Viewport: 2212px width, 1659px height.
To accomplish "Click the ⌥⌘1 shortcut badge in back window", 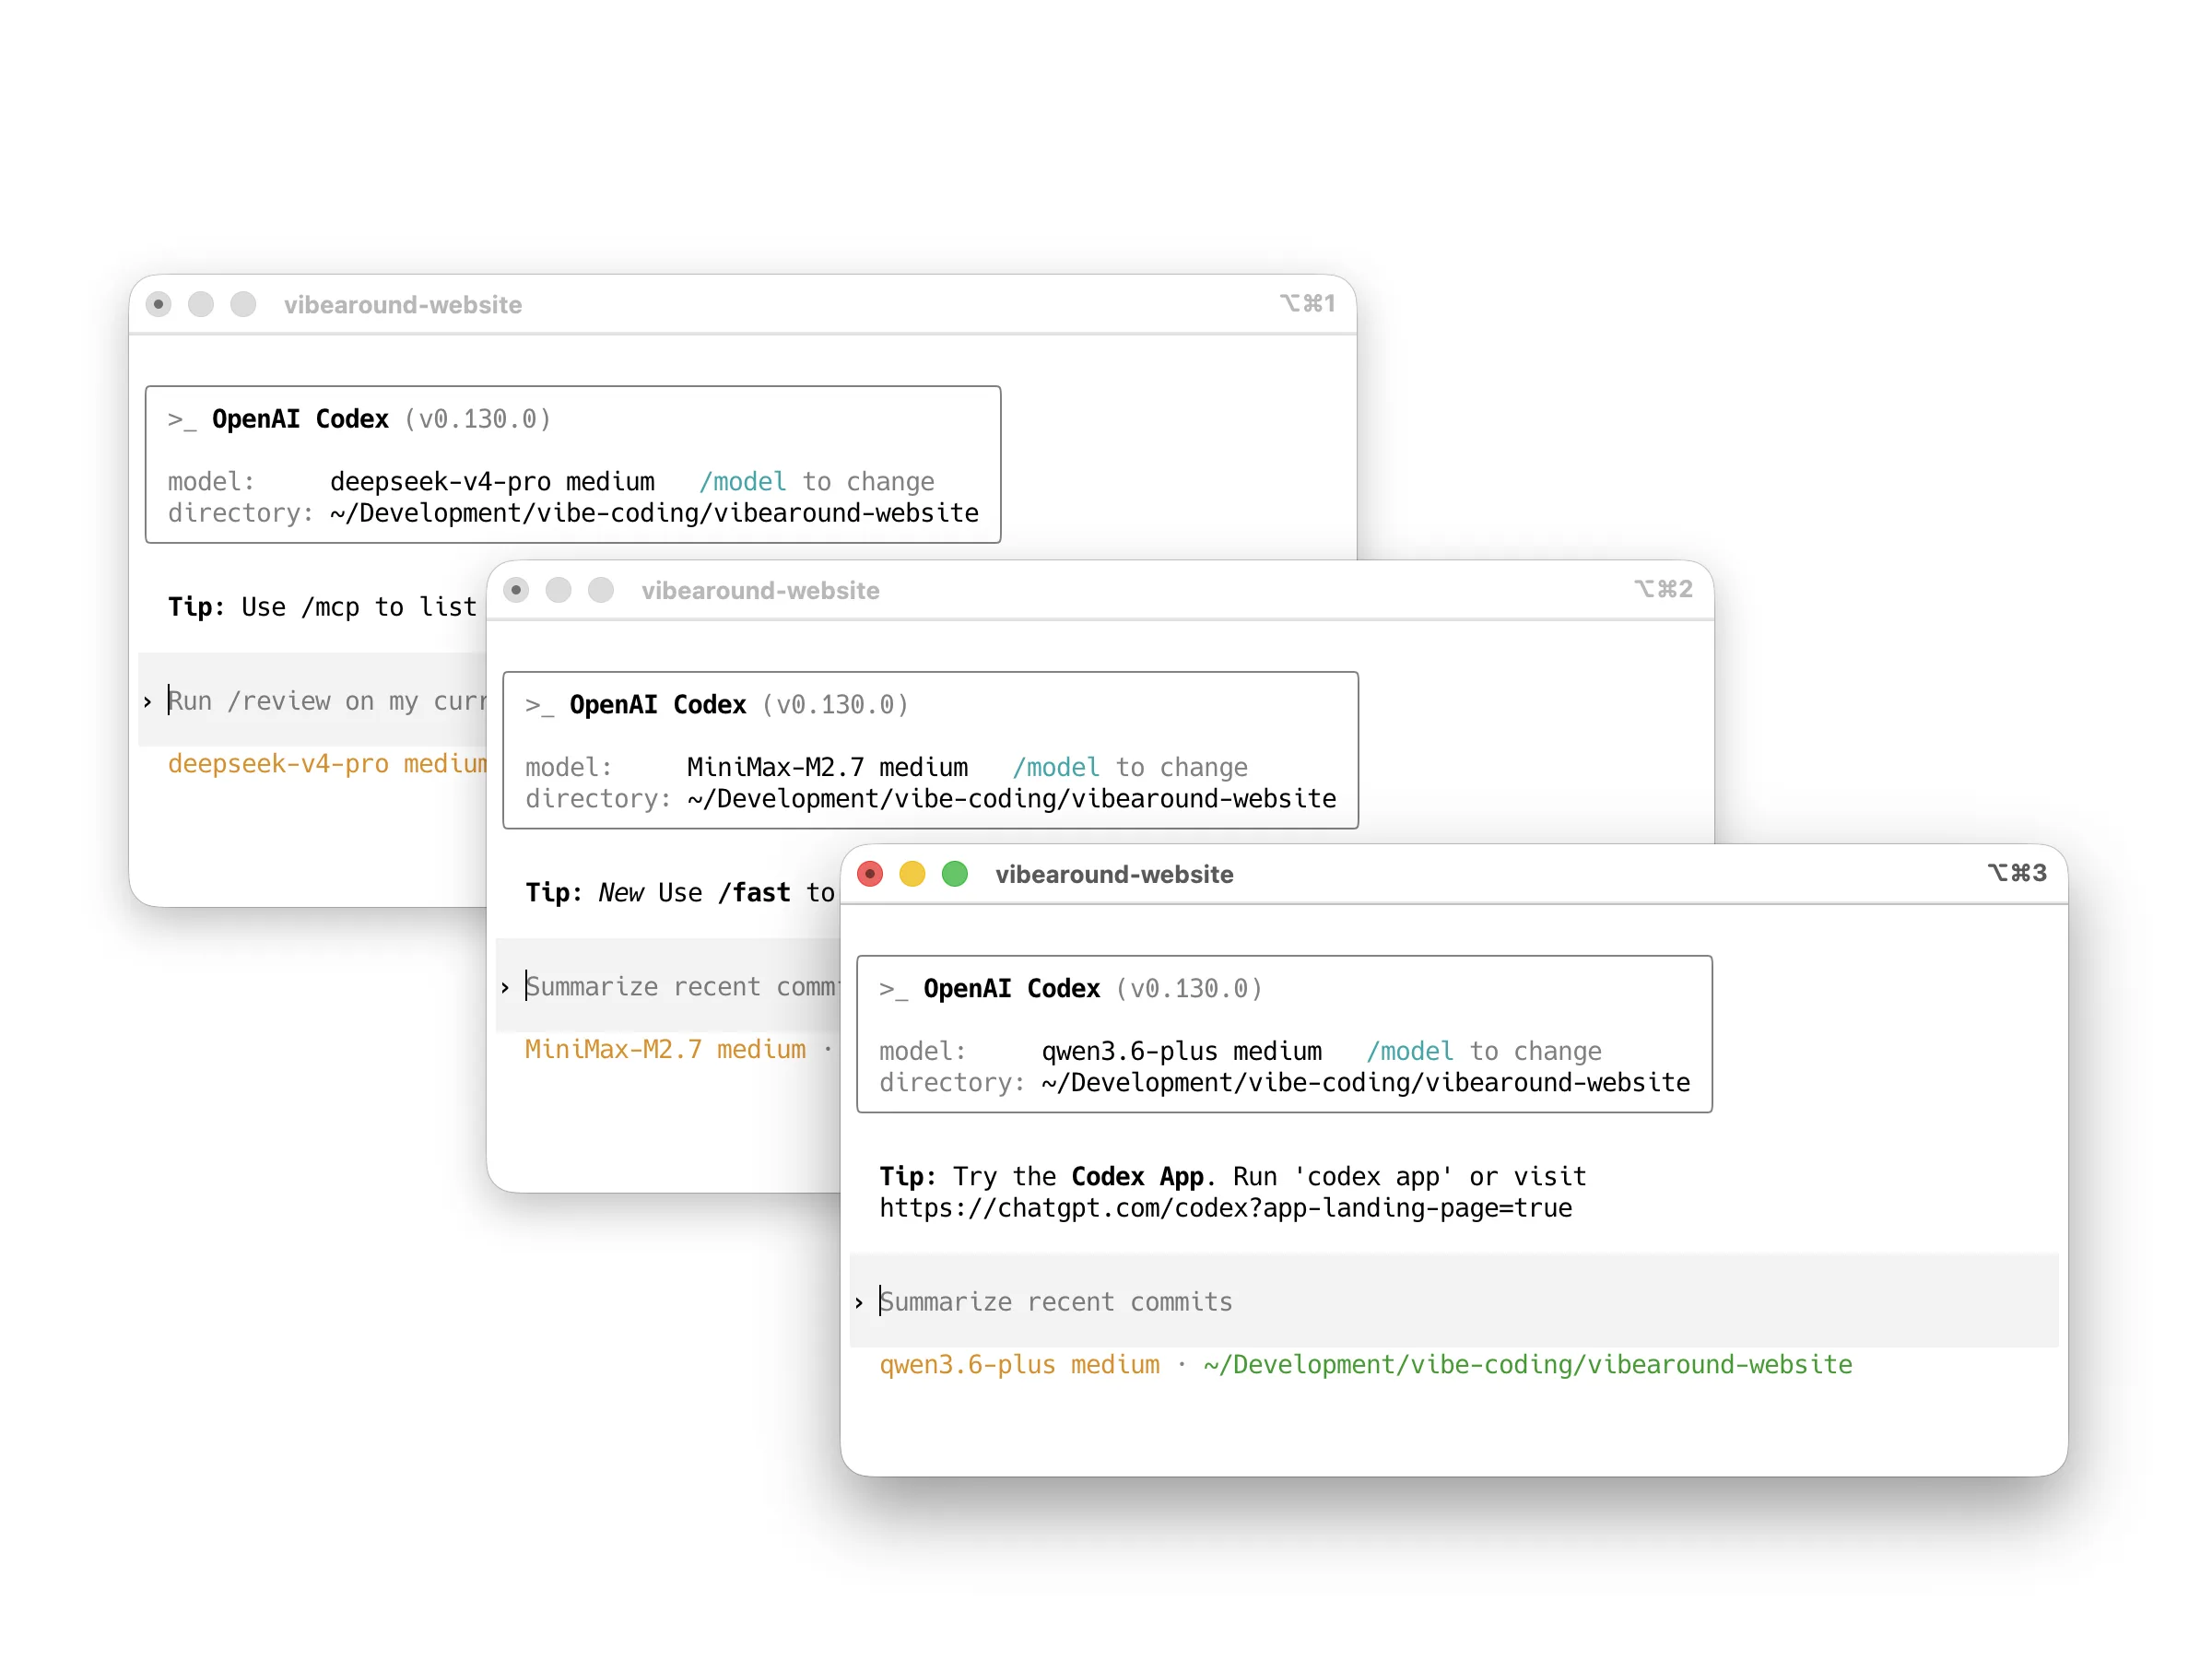I will [x=1307, y=303].
